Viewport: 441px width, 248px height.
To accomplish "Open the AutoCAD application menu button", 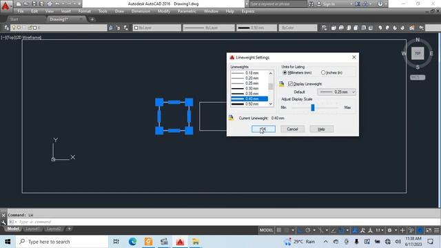I will click(6, 6).
